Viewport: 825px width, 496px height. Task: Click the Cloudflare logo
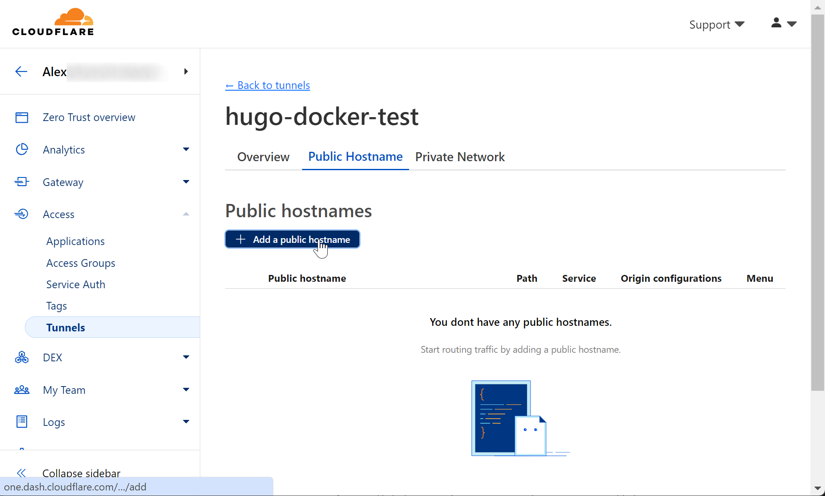[53, 22]
